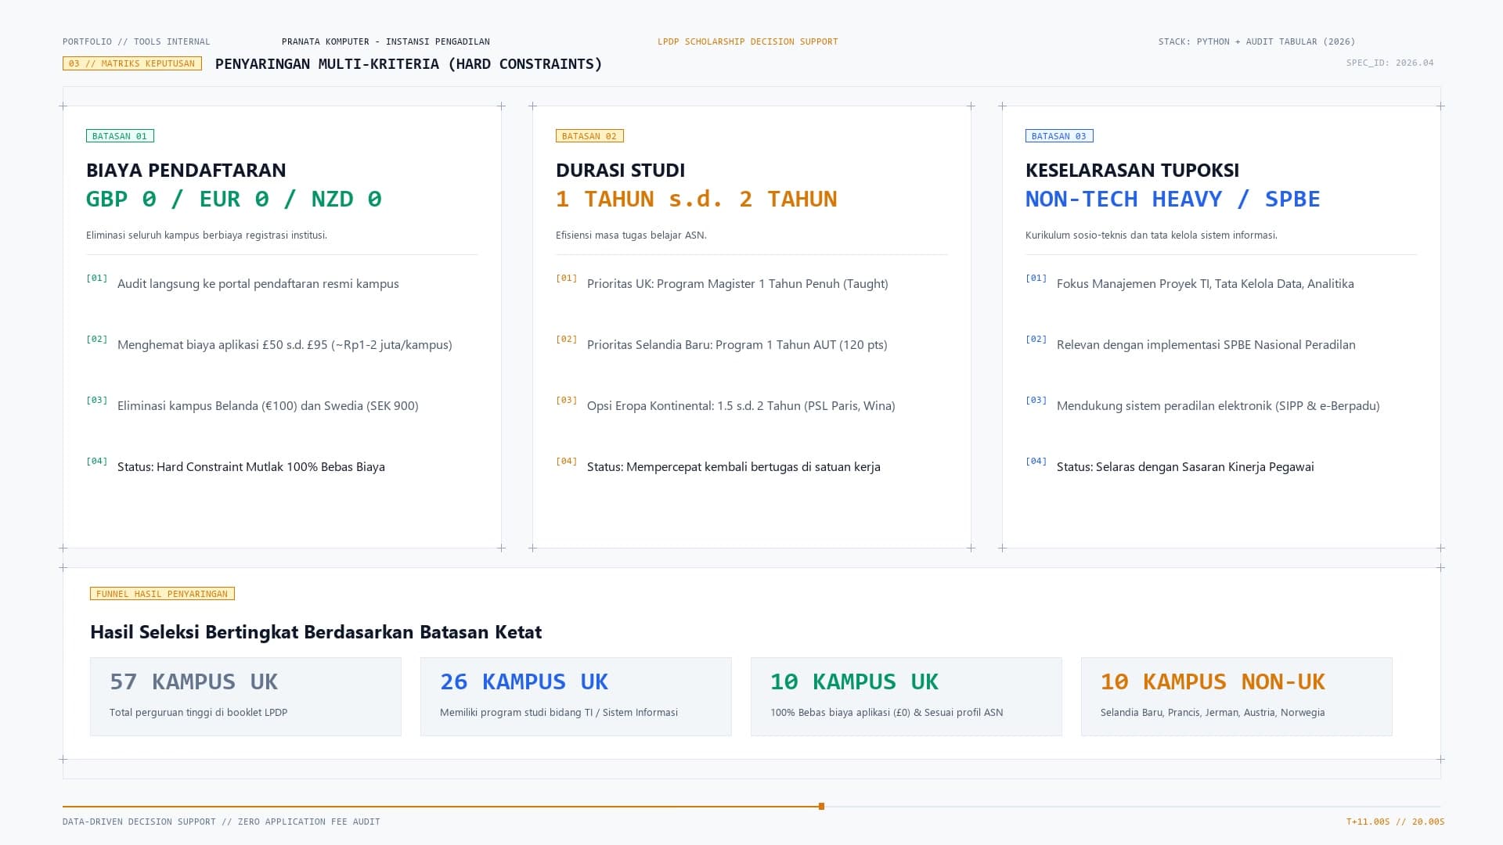This screenshot has height=845, width=1503.
Task: Click heading 'DURASI STUDI'
Action: point(621,170)
